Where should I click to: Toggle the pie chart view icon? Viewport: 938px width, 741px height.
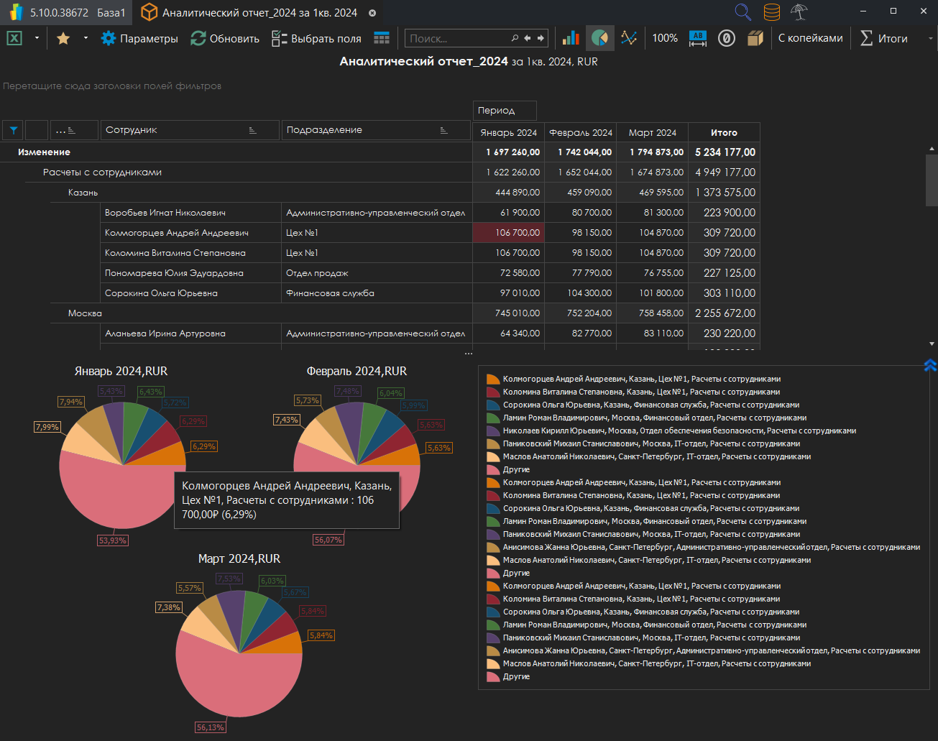click(599, 38)
